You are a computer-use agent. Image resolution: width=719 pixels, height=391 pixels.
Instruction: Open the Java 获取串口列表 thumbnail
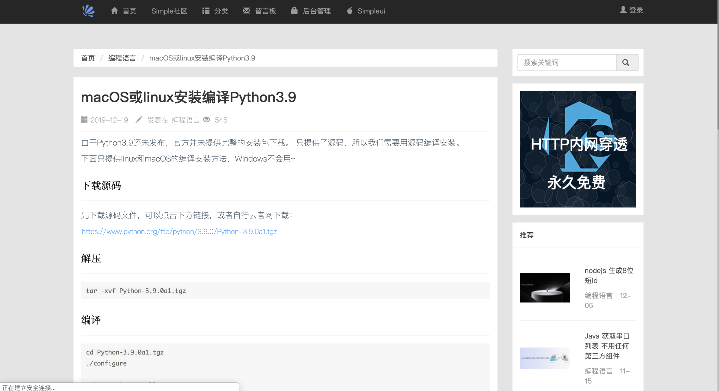tap(545, 358)
